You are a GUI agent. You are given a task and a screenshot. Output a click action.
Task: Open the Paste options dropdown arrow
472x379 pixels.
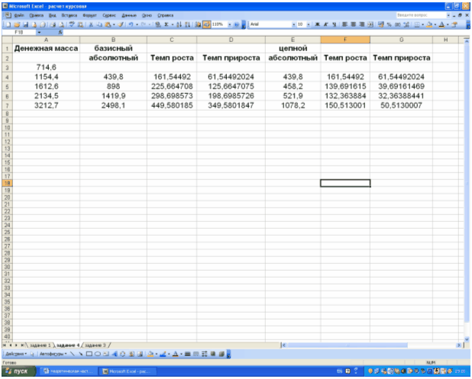[x=114, y=24]
